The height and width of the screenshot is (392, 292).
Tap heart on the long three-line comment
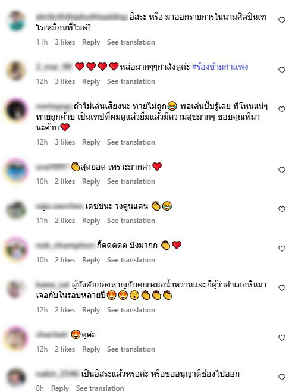click(282, 109)
